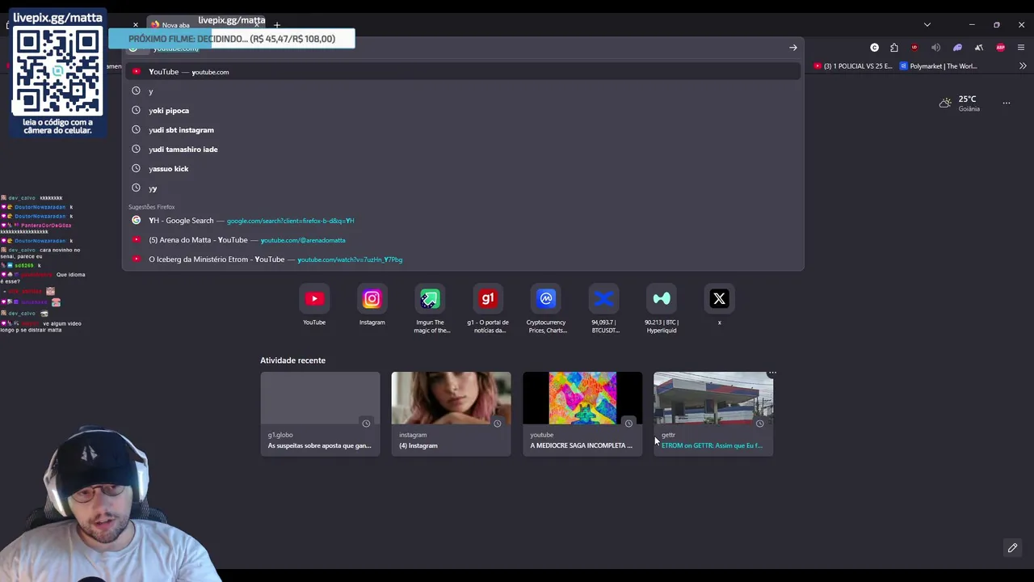Click the white circular C extension icon
The width and height of the screenshot is (1034, 582).
[x=874, y=48]
